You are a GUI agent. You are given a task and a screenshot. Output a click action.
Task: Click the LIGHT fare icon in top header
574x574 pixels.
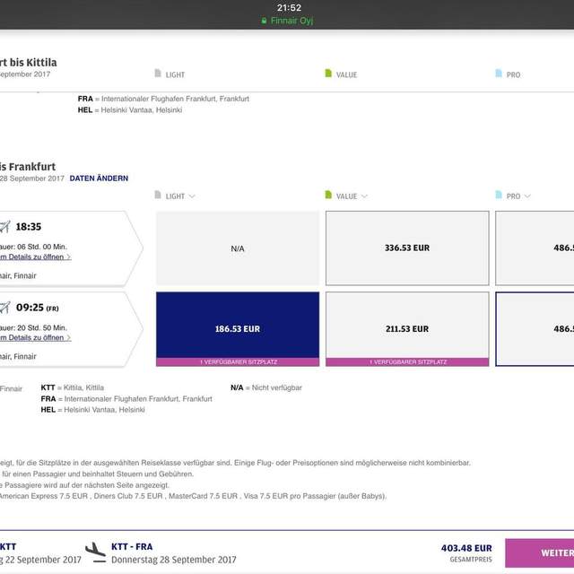coord(159,74)
